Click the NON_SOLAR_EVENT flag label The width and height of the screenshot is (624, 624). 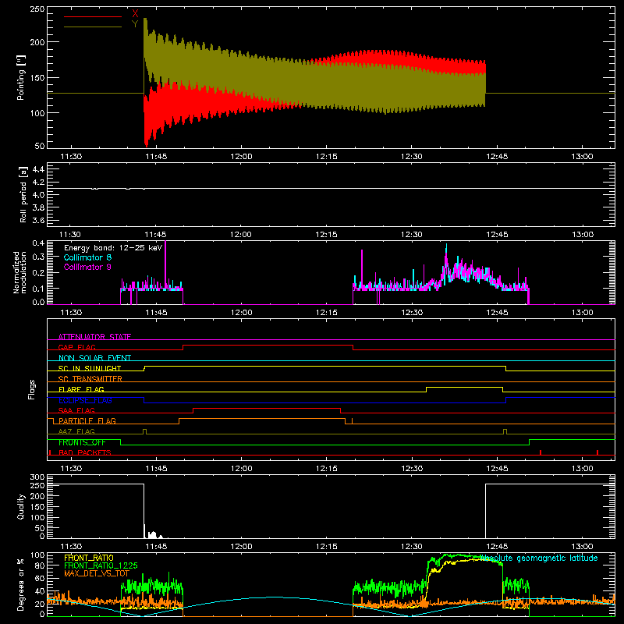pos(94,358)
